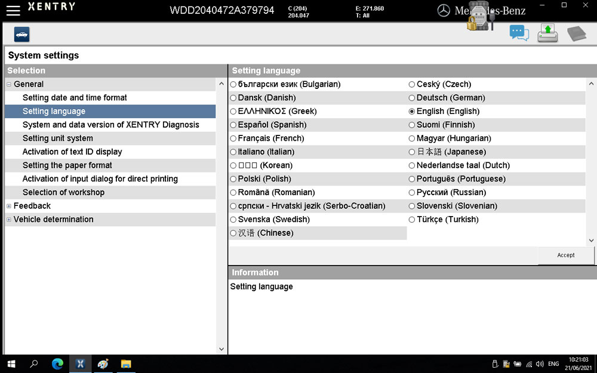Select Slovenski (Slovenian) radio button
Image resolution: width=597 pixels, height=373 pixels.
(411, 206)
